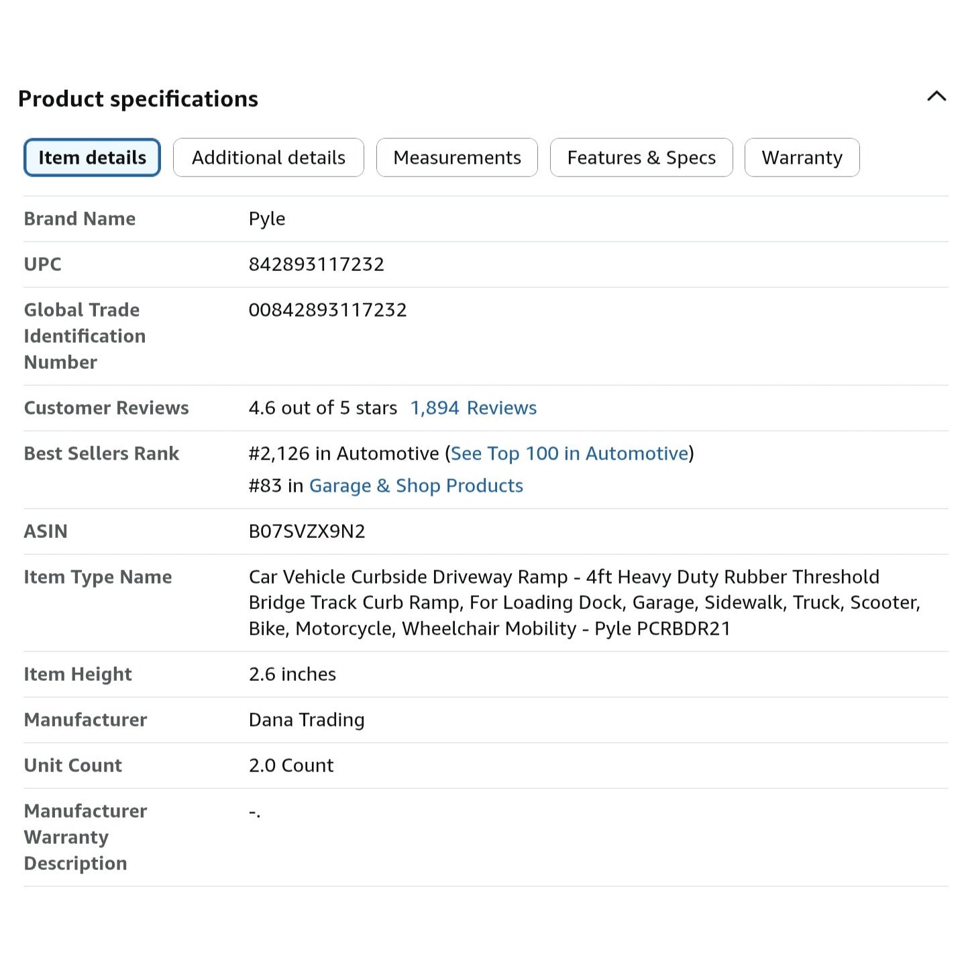Image resolution: width=966 pixels, height=966 pixels.
Task: Follow See Top 100 in Automotive link
Action: point(570,453)
